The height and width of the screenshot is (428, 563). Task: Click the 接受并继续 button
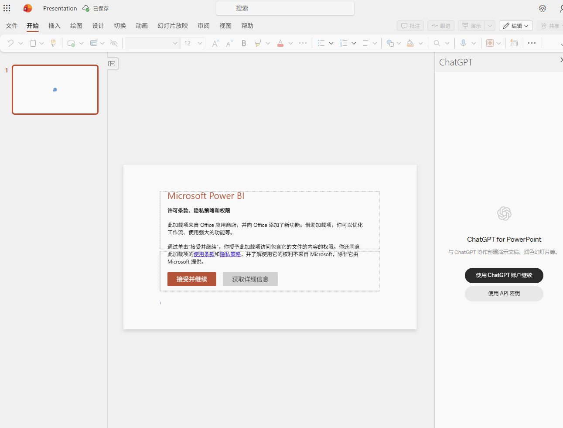pos(192,279)
